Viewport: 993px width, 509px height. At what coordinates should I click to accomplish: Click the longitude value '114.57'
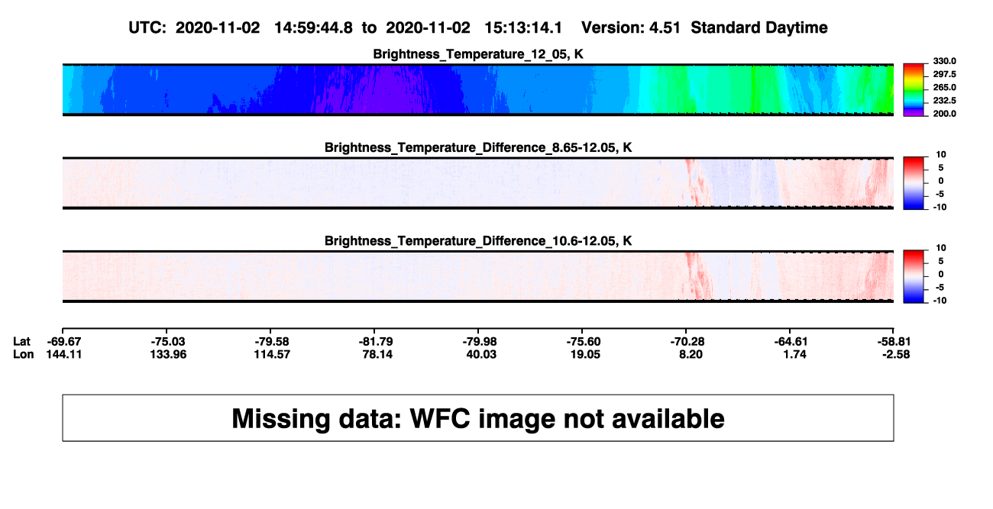point(272,354)
